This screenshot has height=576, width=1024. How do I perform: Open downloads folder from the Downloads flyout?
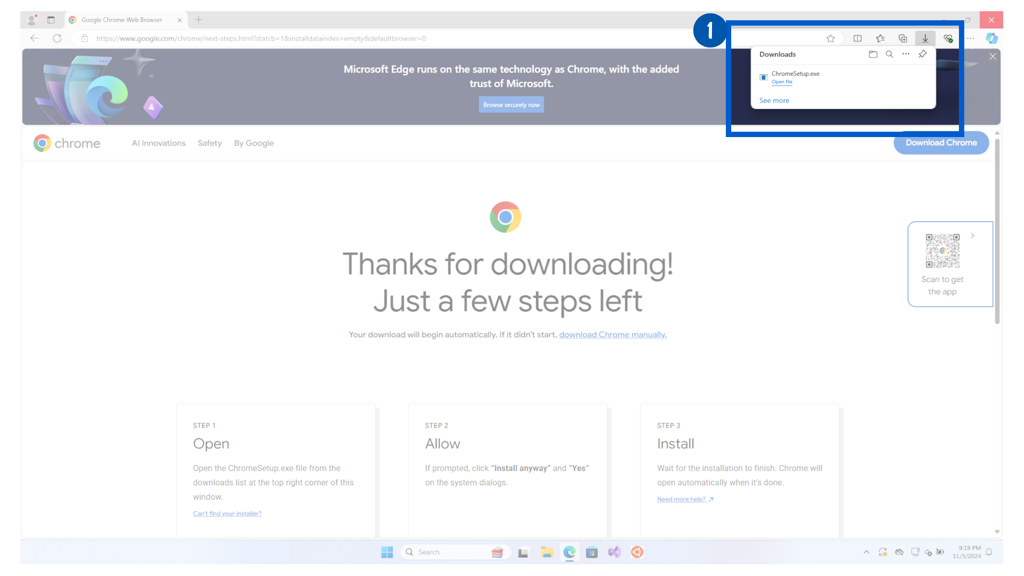click(873, 54)
